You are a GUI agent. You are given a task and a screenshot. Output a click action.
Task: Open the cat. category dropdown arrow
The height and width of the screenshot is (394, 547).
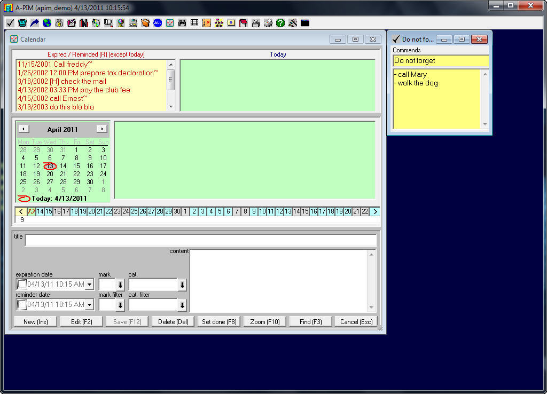pyautogui.click(x=182, y=285)
